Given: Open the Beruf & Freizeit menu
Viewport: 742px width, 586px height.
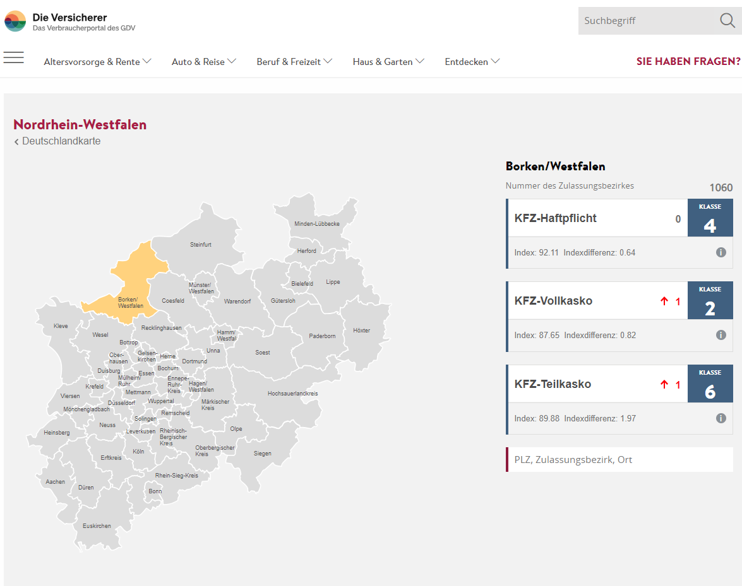Looking at the screenshot, I should (x=294, y=62).
